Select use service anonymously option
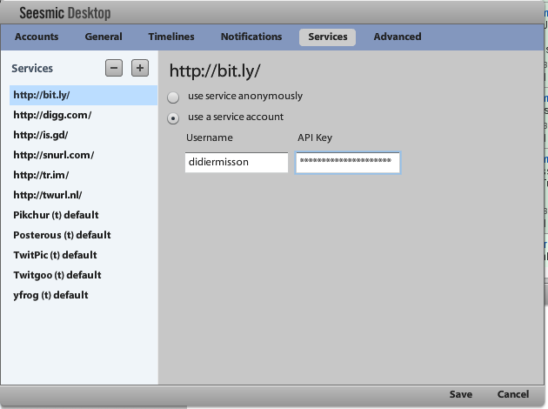The width and height of the screenshot is (548, 409). point(173,97)
